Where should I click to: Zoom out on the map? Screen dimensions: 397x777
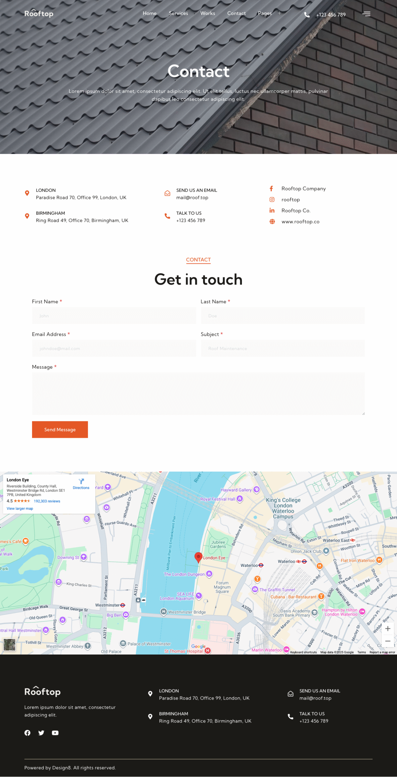coord(388,641)
